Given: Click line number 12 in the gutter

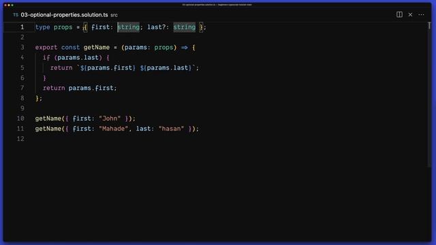Looking at the screenshot, I should click(20, 139).
